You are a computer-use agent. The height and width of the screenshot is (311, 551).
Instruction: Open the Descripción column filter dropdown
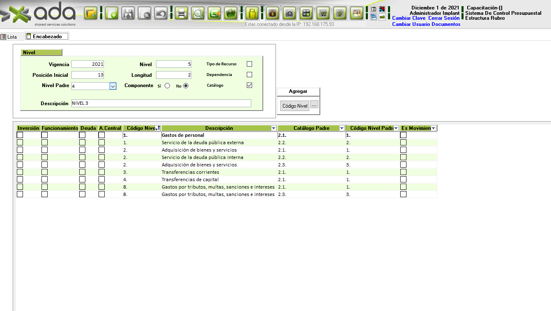coord(273,129)
